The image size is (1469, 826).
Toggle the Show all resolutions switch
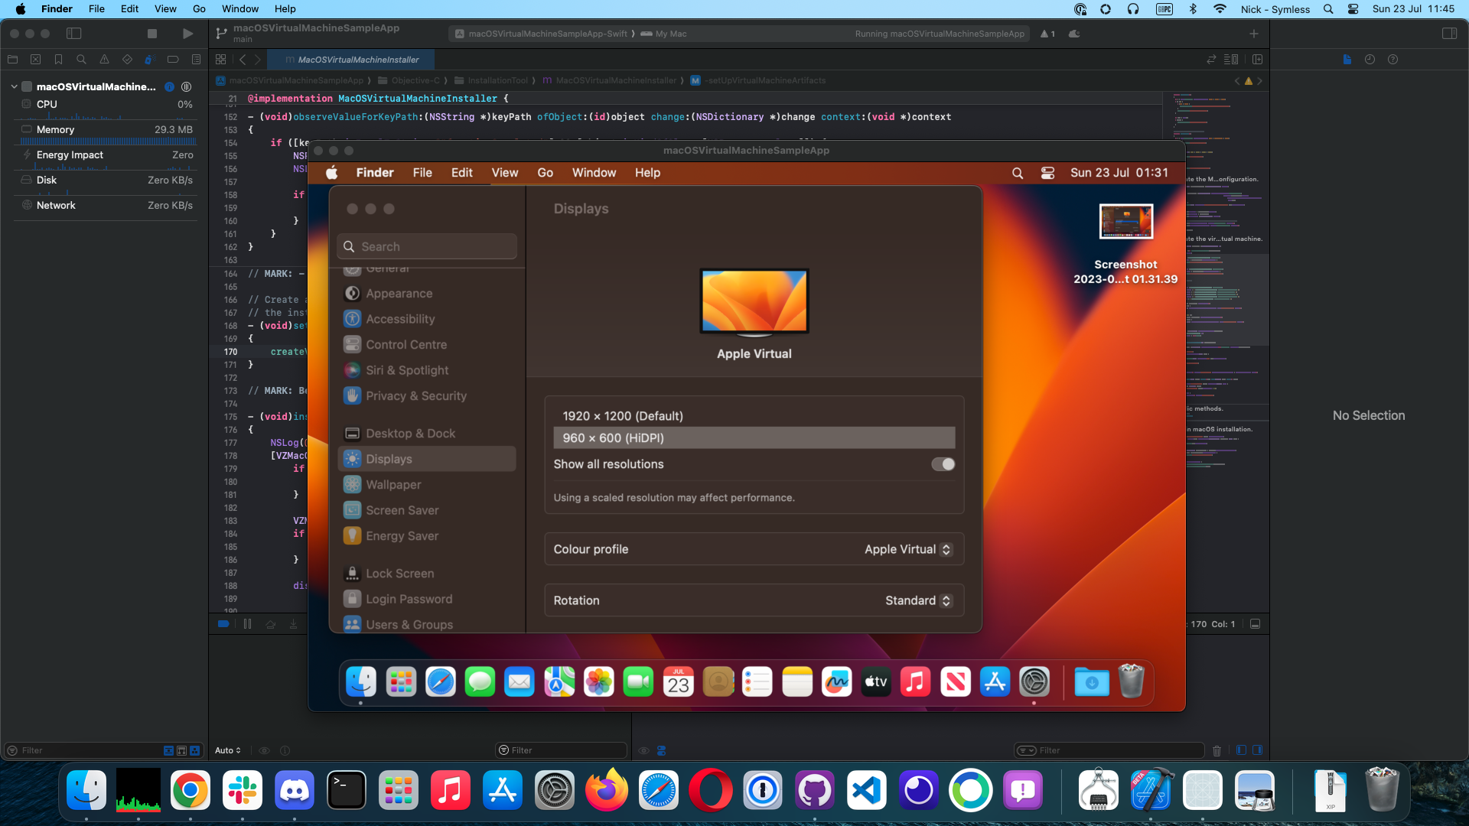[x=943, y=464]
